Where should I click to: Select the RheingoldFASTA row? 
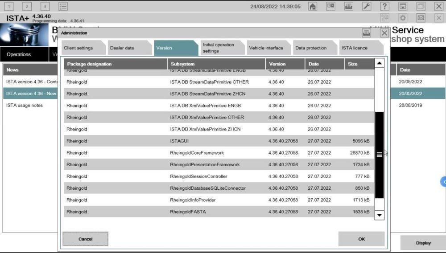(219, 212)
